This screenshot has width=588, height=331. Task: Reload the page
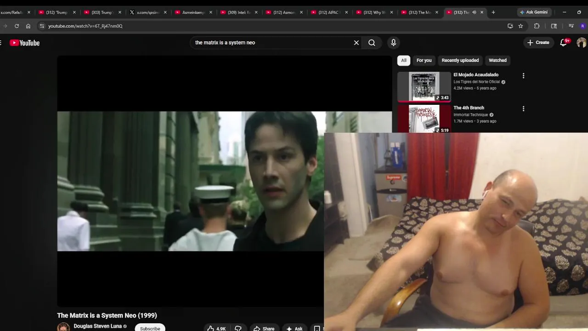17,26
